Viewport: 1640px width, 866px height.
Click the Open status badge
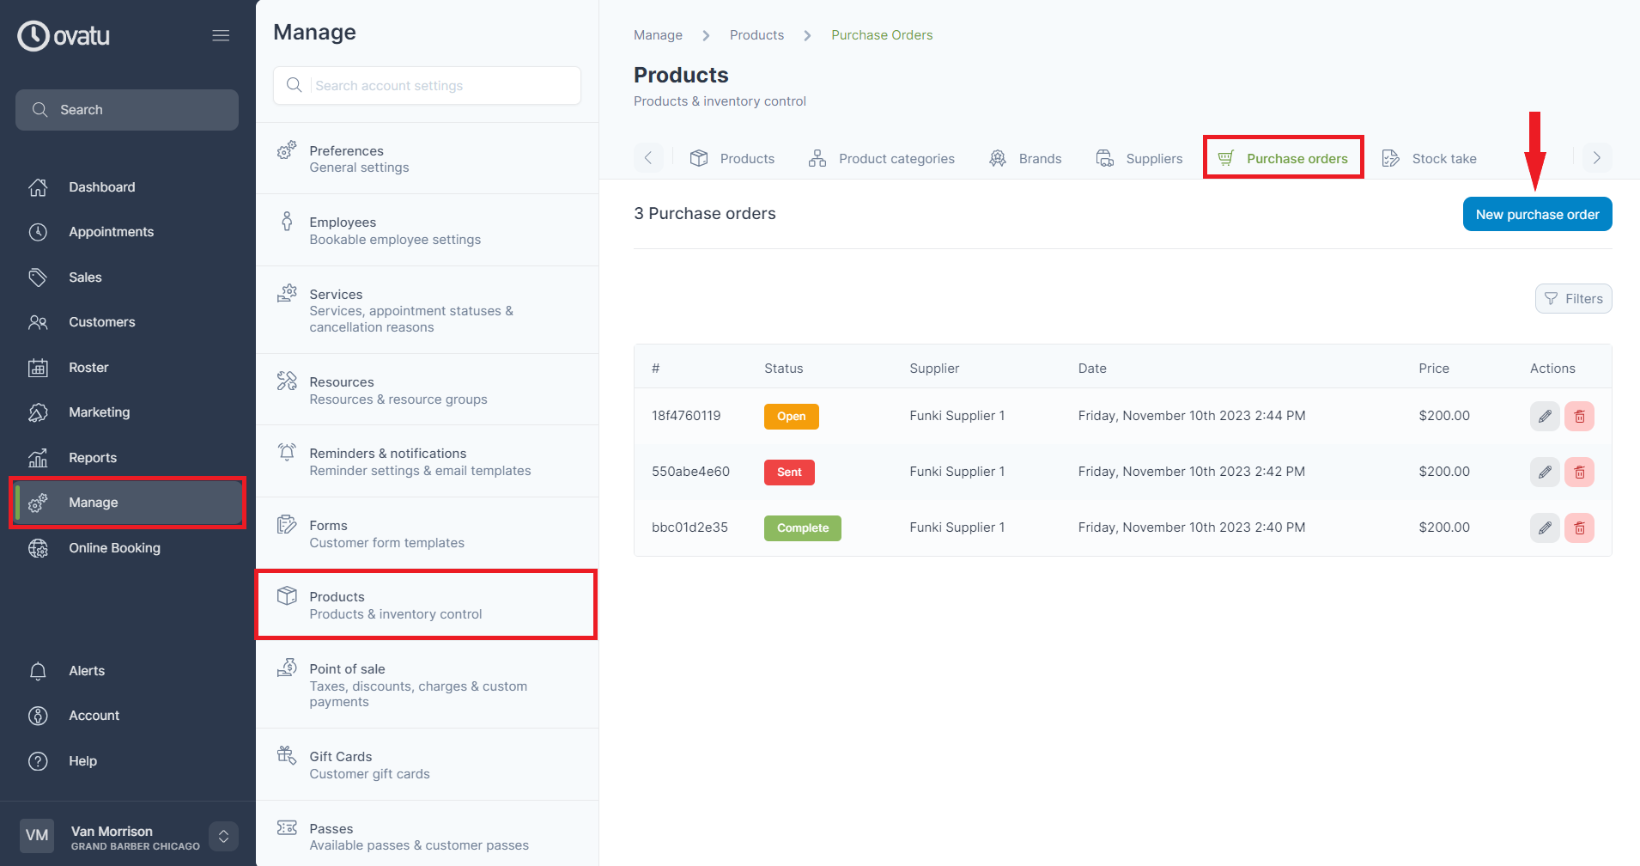[x=791, y=416]
